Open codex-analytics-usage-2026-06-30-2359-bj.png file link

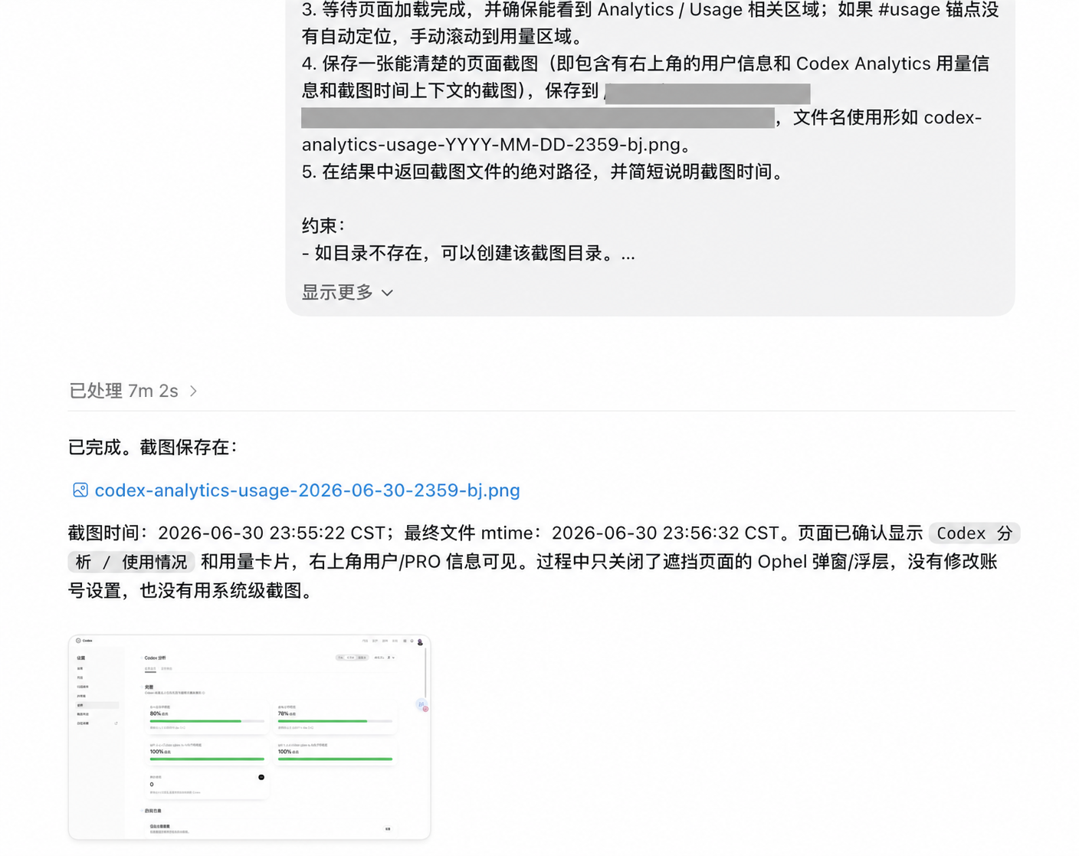coord(307,490)
